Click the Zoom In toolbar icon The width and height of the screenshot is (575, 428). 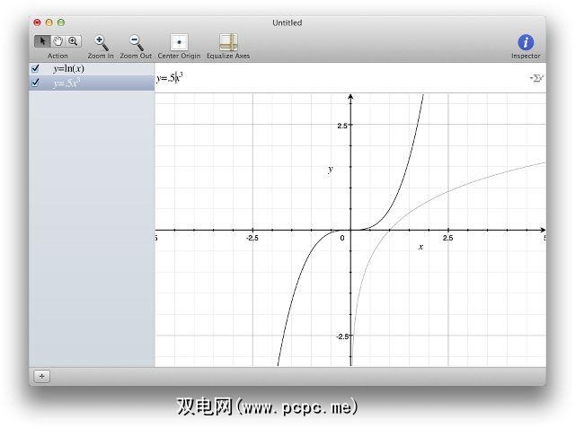(101, 42)
